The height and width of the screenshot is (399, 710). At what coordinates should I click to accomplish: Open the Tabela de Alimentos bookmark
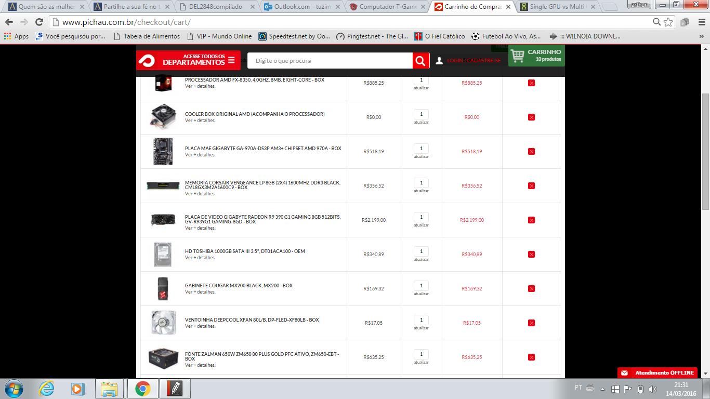click(x=146, y=36)
